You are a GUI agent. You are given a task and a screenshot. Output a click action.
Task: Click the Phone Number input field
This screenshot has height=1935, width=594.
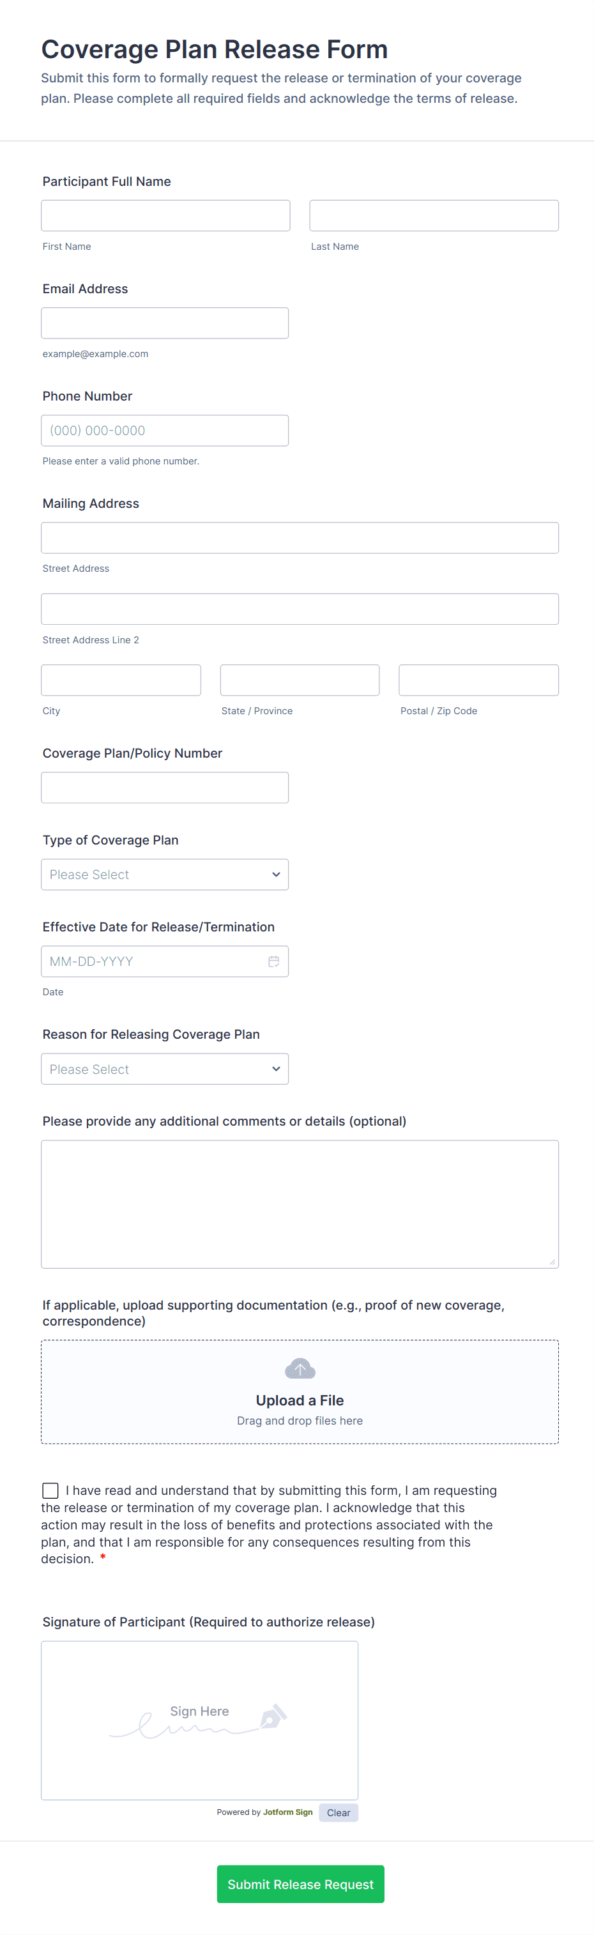click(x=164, y=431)
